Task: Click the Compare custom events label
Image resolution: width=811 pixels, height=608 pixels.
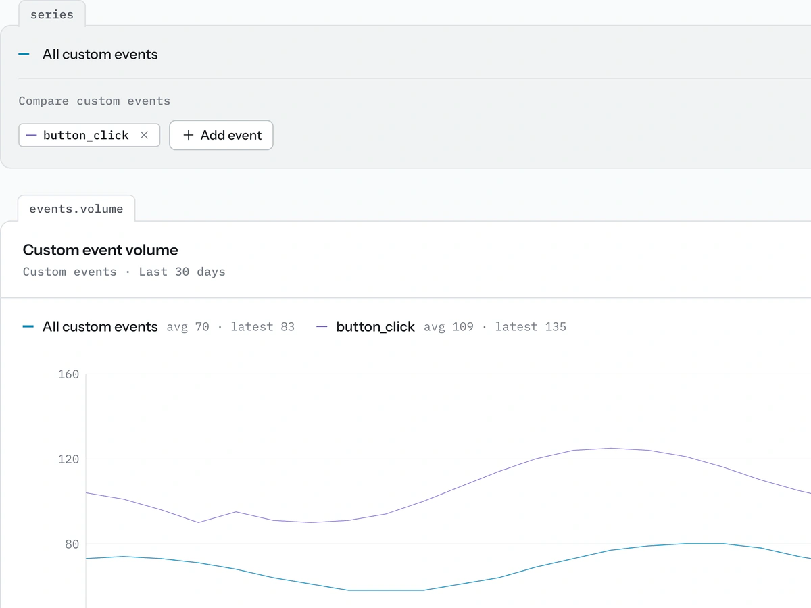Action: click(95, 101)
